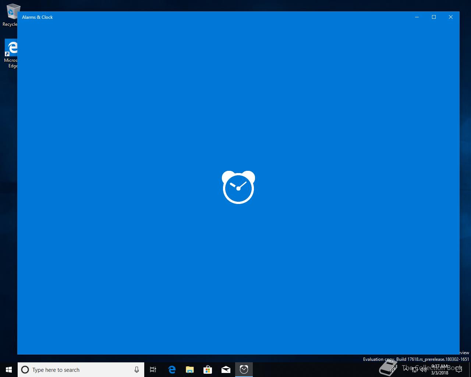
Task: Open the clock and date flyout
Action: [440, 370]
